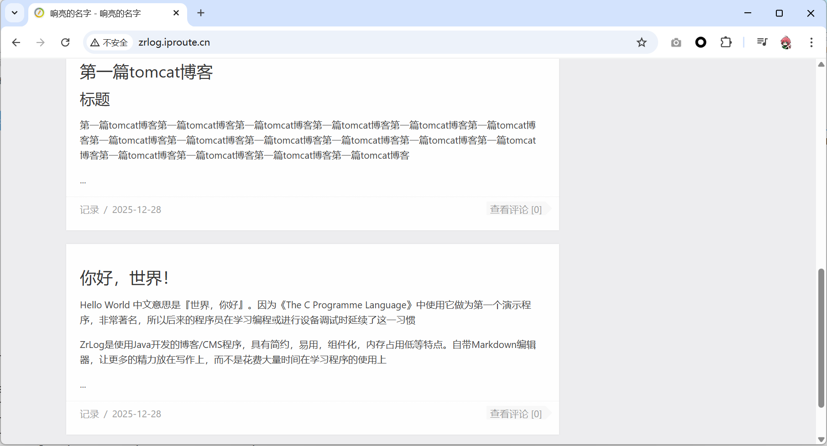Click the camera screenshot extension icon
The image size is (827, 446).
point(676,42)
